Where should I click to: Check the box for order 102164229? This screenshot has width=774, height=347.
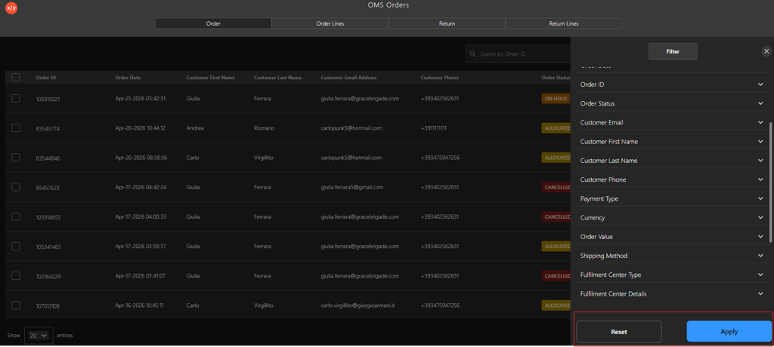[x=16, y=276]
